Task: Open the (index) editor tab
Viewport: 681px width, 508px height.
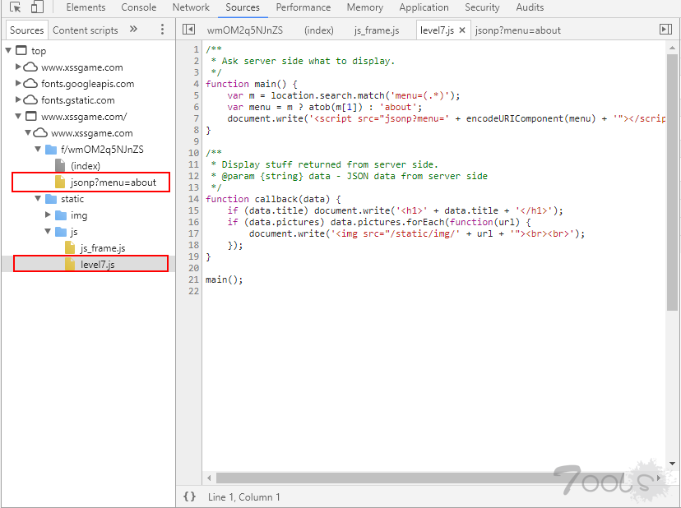Action: point(319,30)
